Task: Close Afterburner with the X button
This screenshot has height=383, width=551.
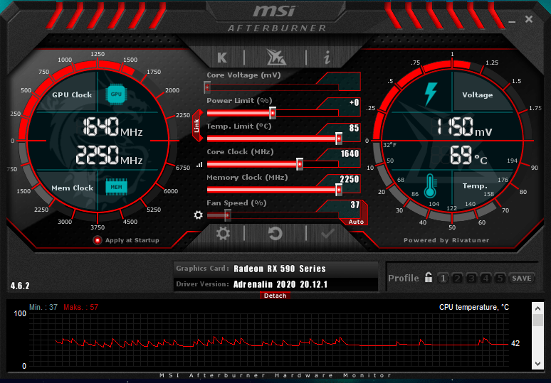Action: 529,19
